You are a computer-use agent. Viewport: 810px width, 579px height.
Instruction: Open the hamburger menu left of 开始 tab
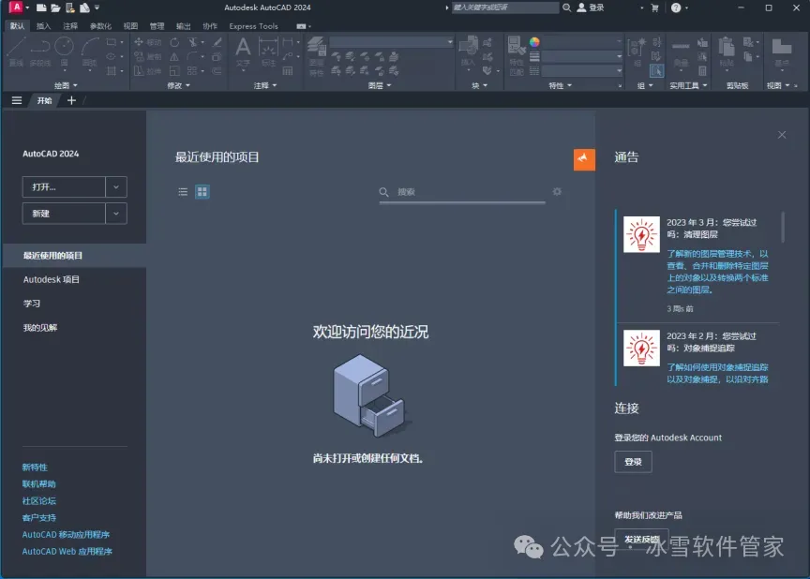click(x=17, y=100)
